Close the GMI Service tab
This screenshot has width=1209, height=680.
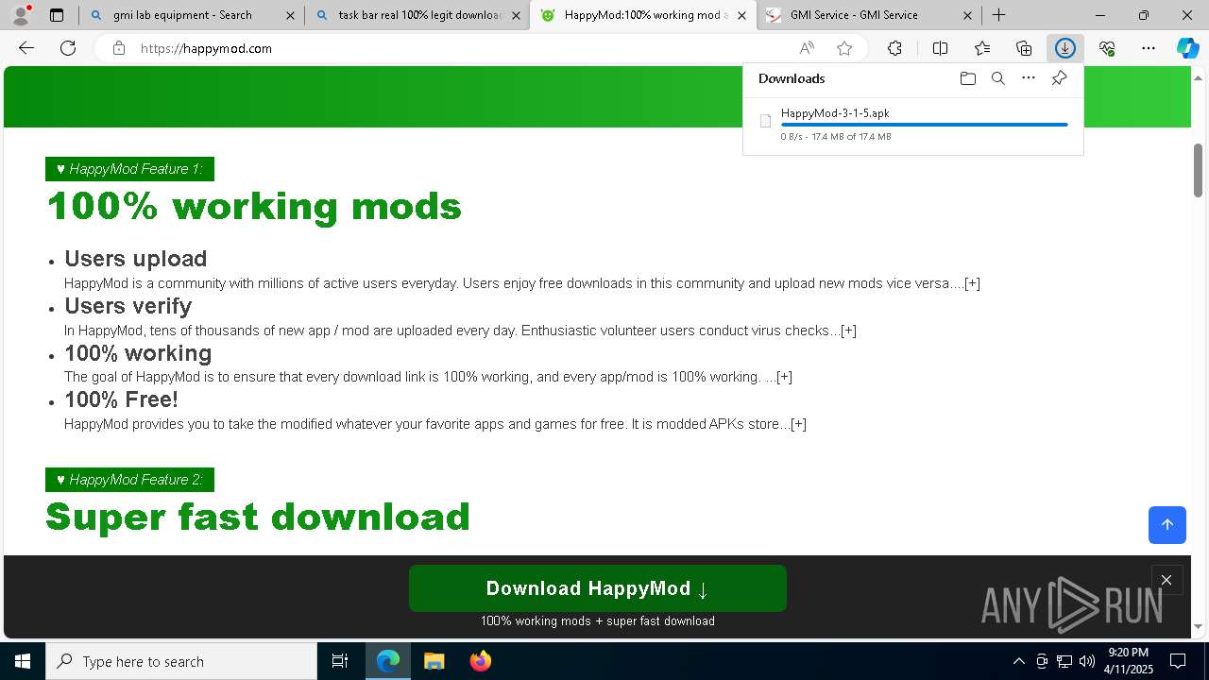[x=967, y=15]
